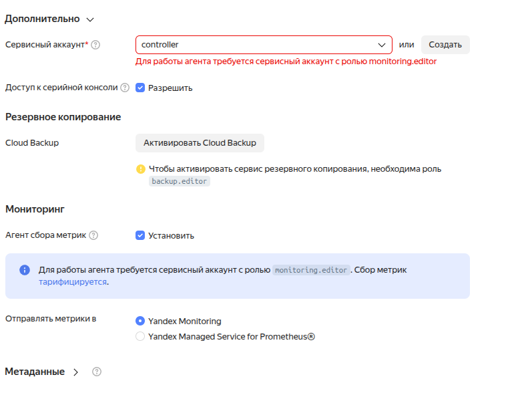Select Yandex Managed Service for Prometheus option
Image resolution: width=526 pixels, height=393 pixels.
[x=140, y=337]
